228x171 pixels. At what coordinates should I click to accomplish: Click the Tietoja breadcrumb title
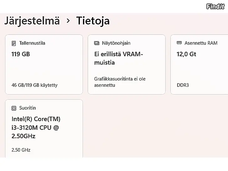click(93, 21)
